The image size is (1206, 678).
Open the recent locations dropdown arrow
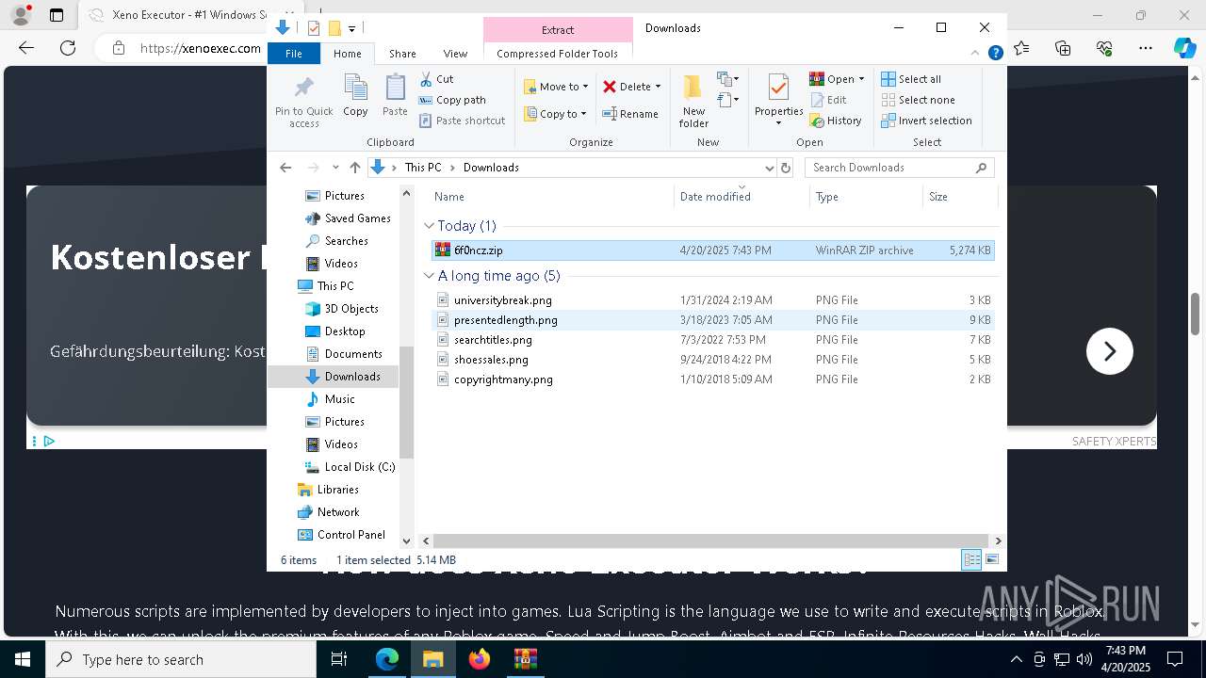335,168
